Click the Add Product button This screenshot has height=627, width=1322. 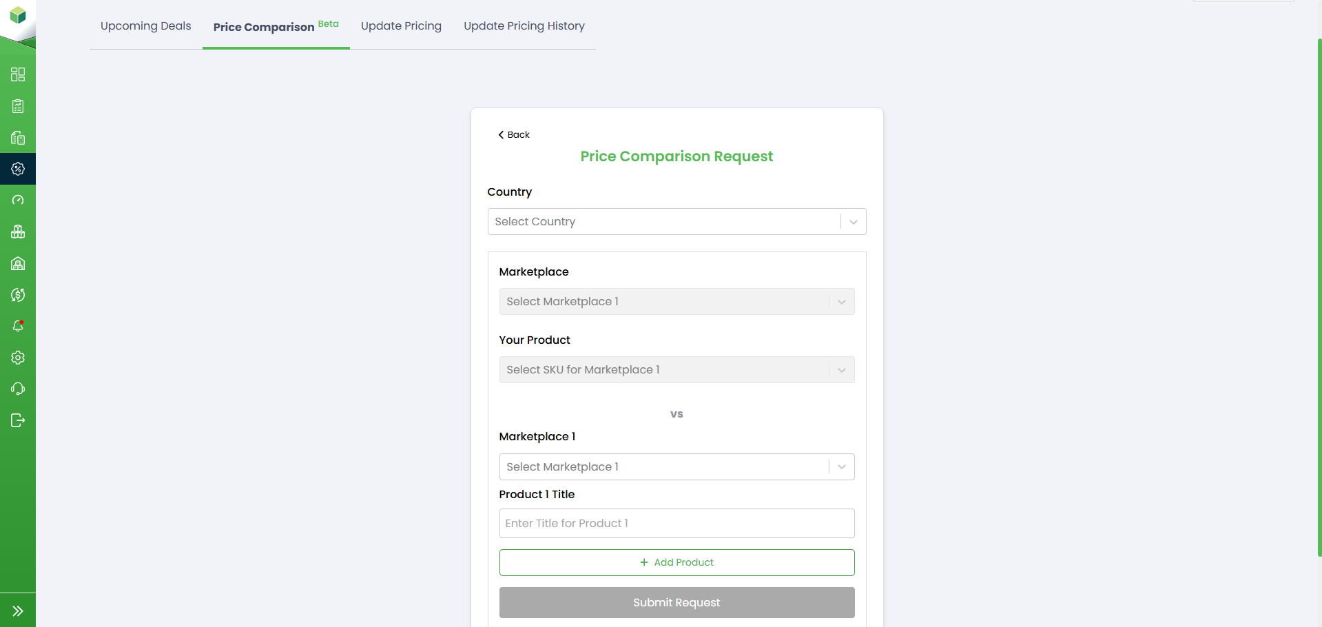677,563
